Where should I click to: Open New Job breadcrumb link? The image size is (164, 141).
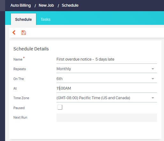(x=46, y=5)
